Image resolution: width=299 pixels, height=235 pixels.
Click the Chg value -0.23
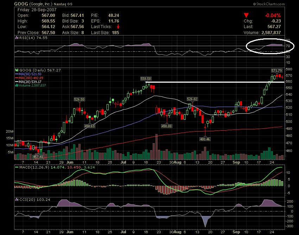[x=276, y=21]
